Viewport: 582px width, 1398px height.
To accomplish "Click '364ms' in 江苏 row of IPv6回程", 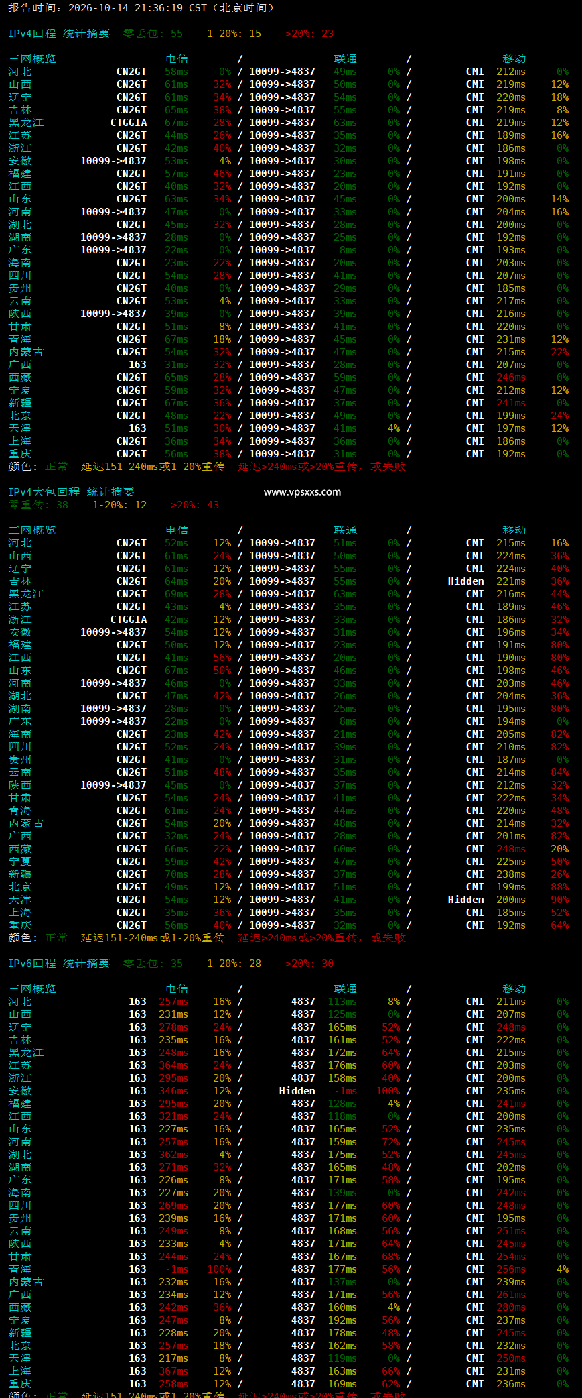I will (173, 1065).
